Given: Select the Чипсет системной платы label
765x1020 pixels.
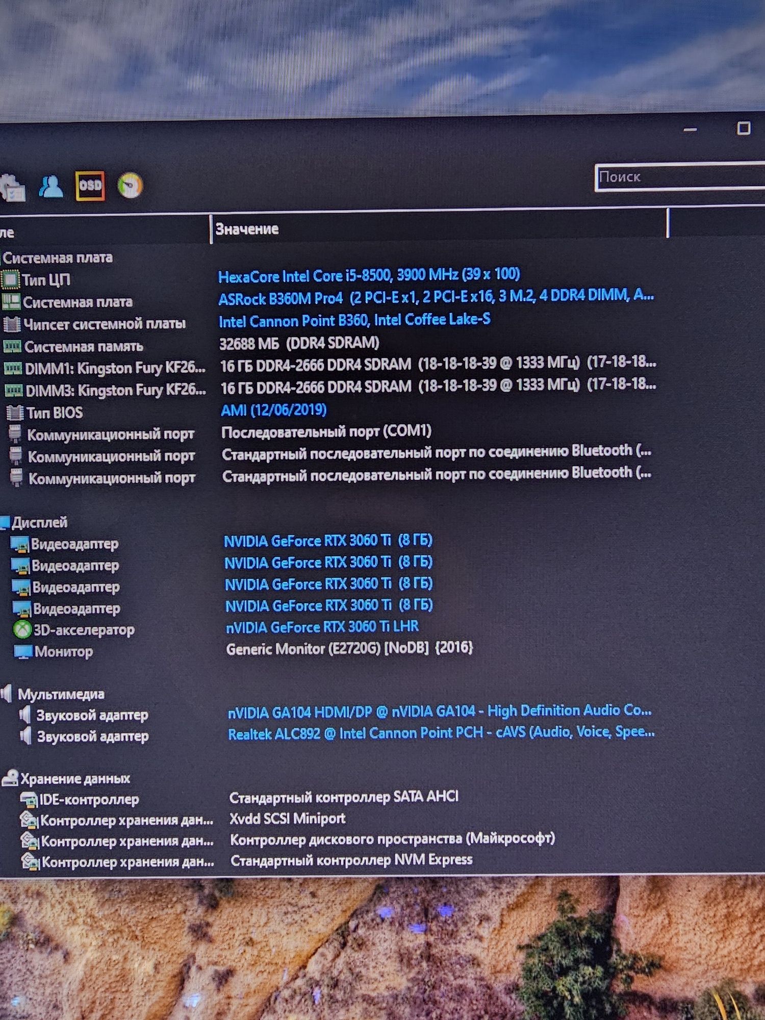Looking at the screenshot, I should 105,324.
